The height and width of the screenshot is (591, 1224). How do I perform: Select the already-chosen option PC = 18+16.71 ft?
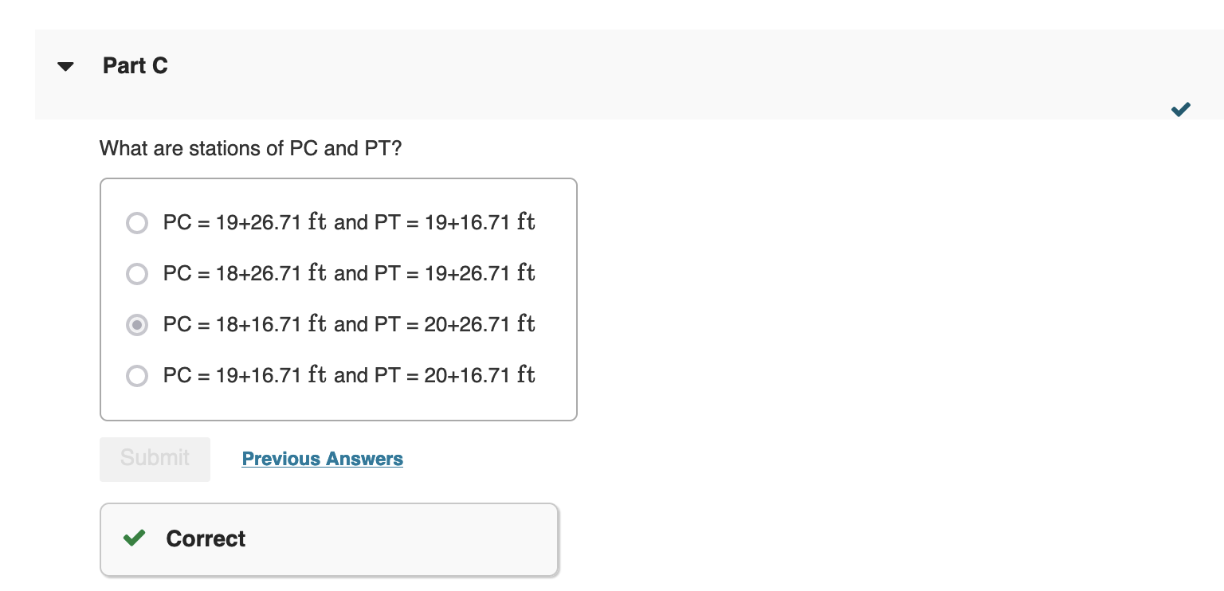(x=137, y=325)
